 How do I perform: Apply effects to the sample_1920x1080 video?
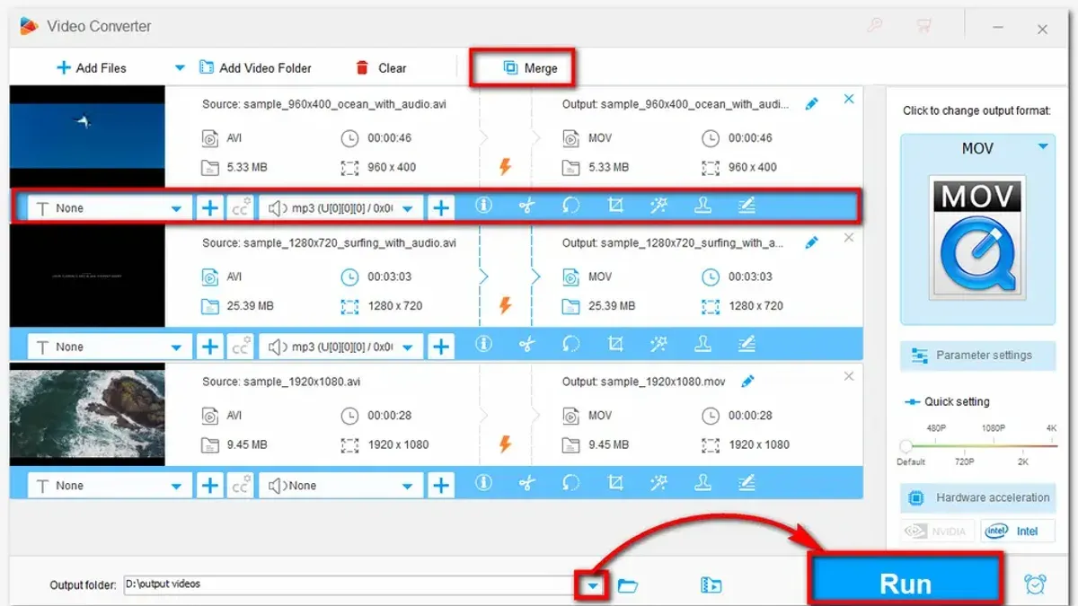click(658, 484)
